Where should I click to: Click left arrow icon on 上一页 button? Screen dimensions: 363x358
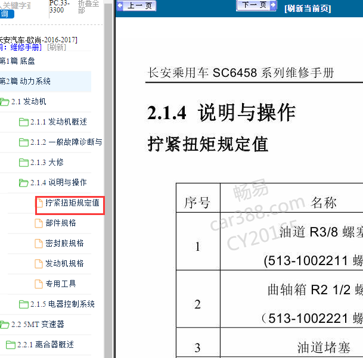[x=120, y=5]
